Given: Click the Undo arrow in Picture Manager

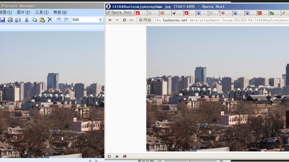Looking at the screenshot, I should [59, 20].
